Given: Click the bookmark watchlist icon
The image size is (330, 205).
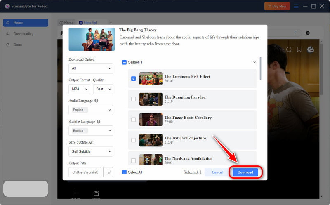Looking at the screenshot, I should pos(299,49).
